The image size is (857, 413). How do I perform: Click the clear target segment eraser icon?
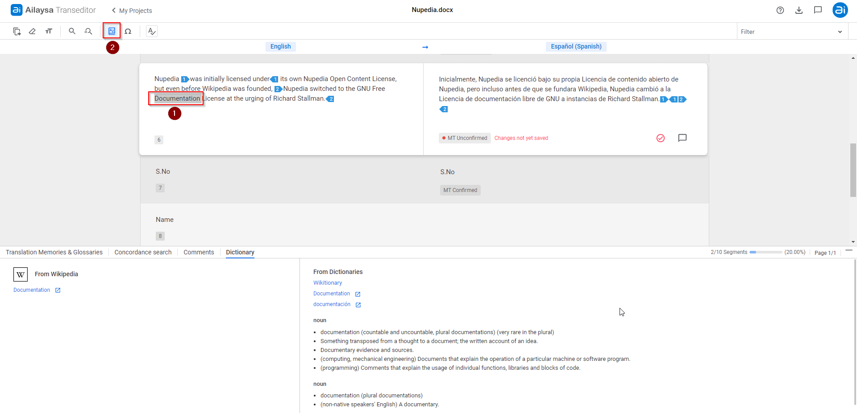tap(32, 31)
